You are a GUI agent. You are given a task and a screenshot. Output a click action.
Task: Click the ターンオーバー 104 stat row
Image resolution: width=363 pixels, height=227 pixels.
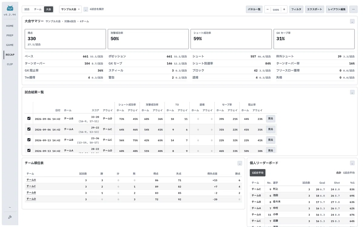point(64,64)
